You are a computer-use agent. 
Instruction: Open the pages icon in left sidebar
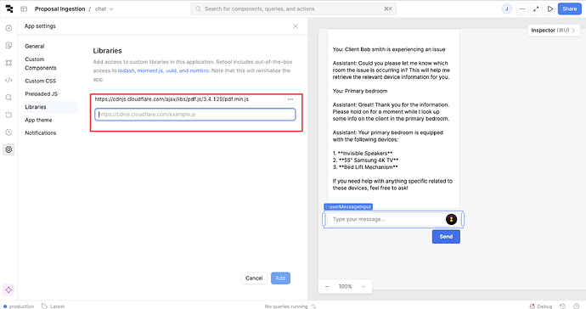coord(8,46)
